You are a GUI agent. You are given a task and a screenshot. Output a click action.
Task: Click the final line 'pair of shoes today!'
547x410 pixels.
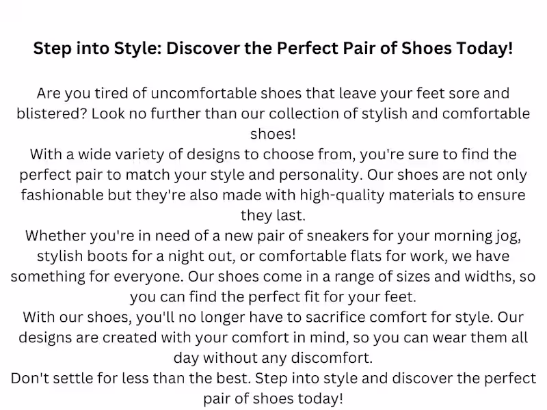tap(273, 400)
